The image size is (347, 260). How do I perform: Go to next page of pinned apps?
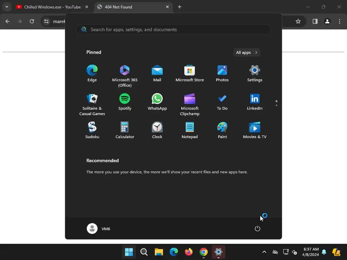(x=277, y=105)
